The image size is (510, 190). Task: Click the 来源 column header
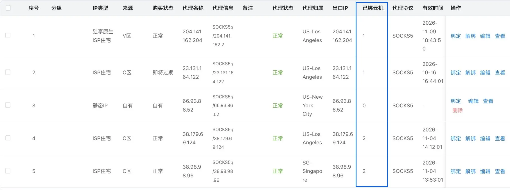click(128, 8)
